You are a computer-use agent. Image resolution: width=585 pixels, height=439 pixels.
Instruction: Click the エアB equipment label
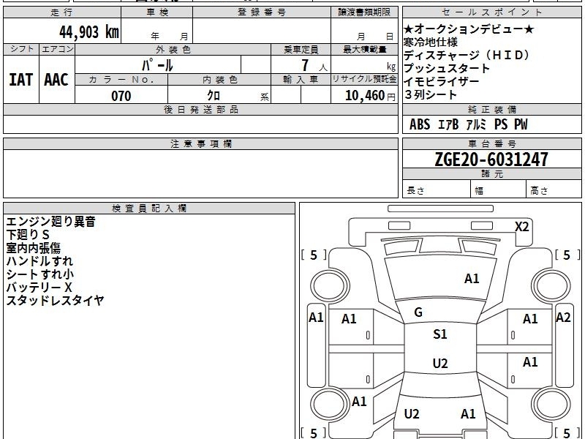coord(448,124)
